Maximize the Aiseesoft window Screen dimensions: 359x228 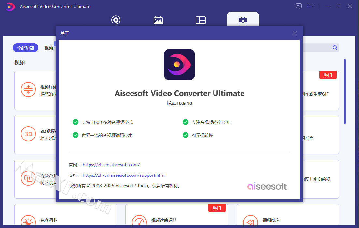pos(339,6)
